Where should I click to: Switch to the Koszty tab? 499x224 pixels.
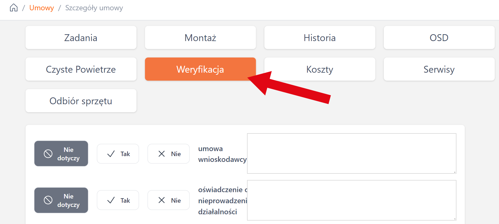(320, 69)
